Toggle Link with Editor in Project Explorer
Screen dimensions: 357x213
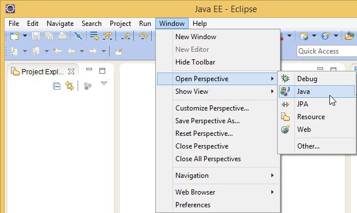point(70,86)
